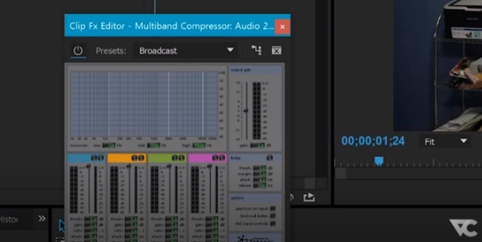
Task: Close the Clip Fx Editor window
Action: (282, 27)
